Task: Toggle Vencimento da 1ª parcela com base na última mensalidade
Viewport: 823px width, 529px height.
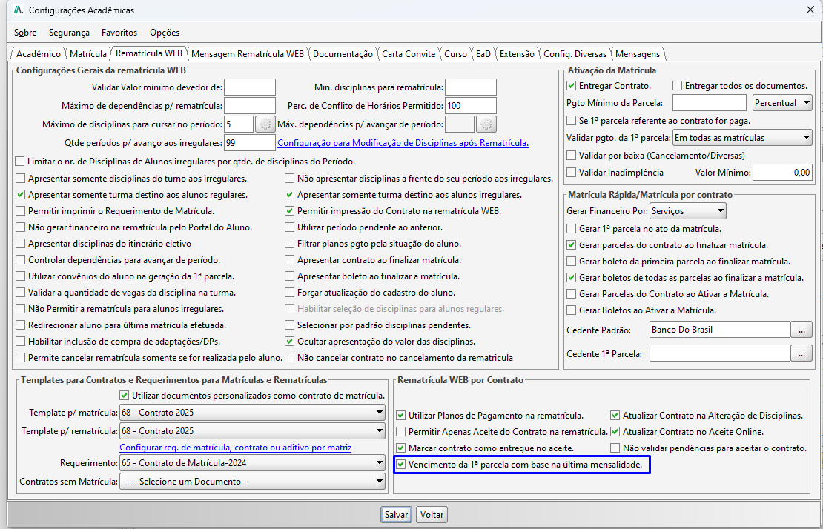Action: (401, 465)
